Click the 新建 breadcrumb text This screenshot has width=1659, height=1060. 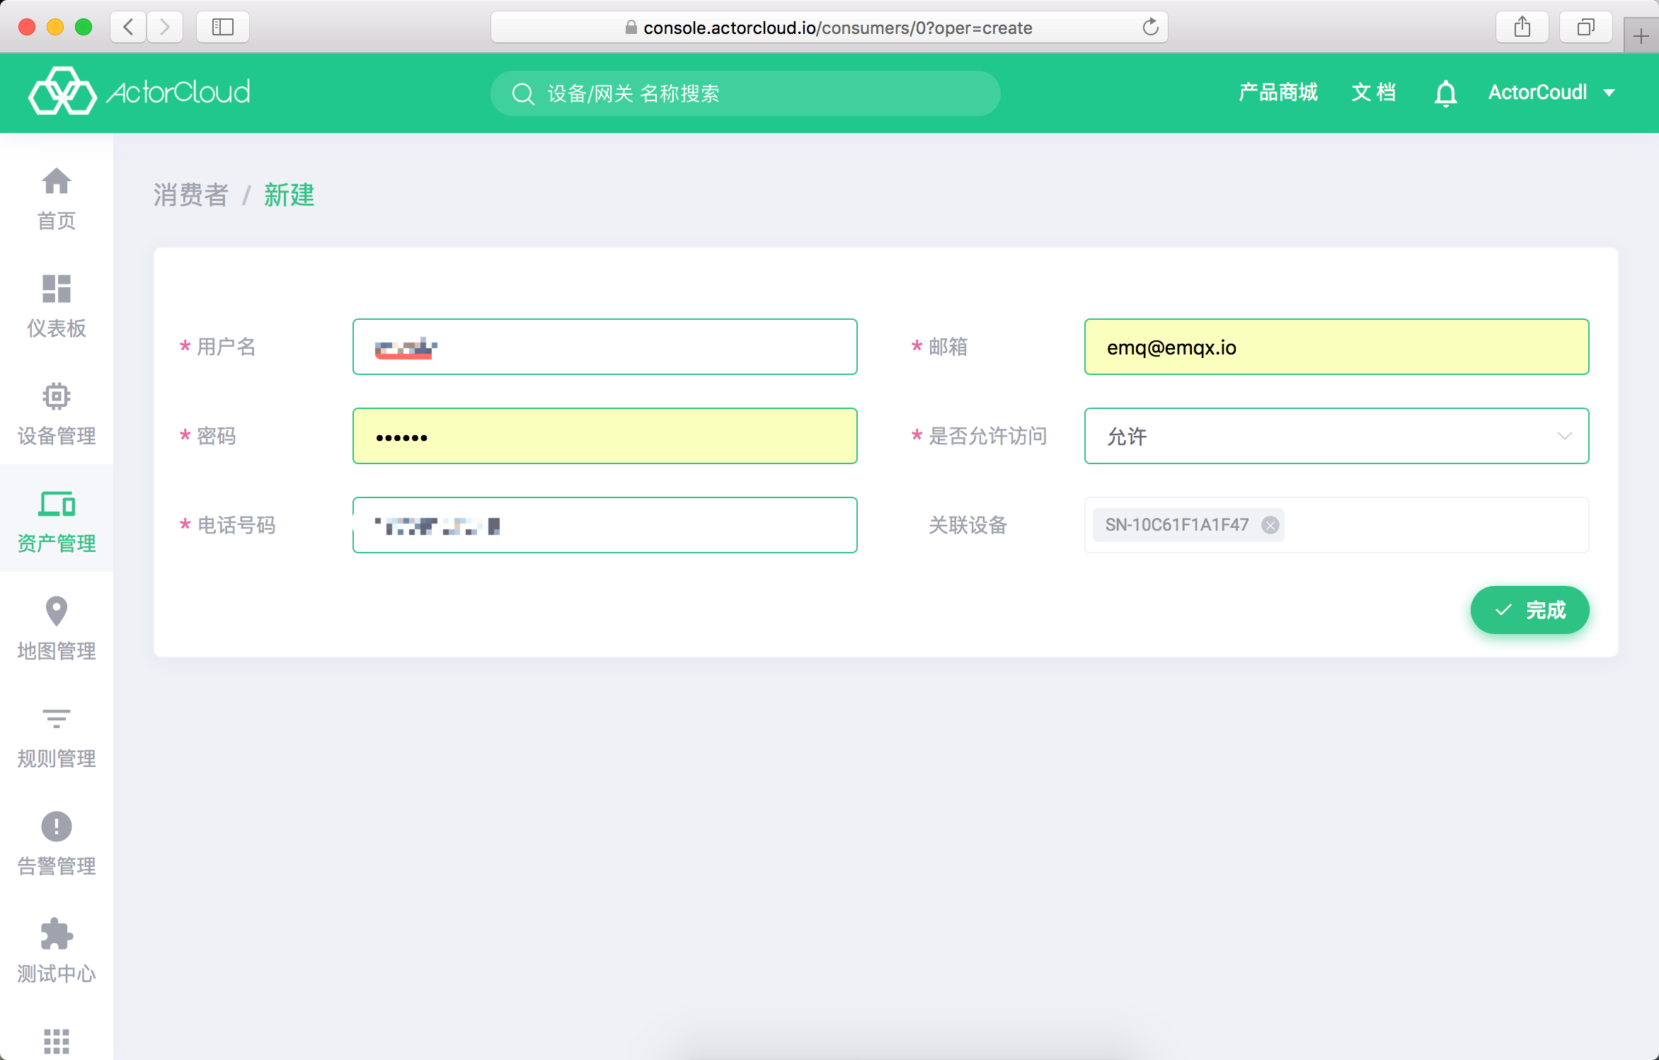(289, 195)
